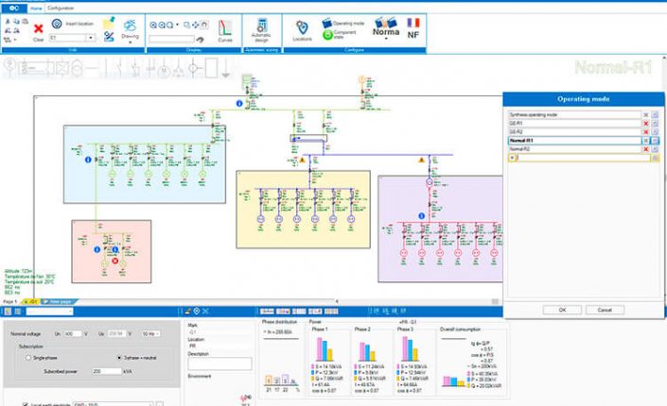The height and width of the screenshot is (406, 667).
Task: Click the red Clear X icon
Action: pos(38,28)
